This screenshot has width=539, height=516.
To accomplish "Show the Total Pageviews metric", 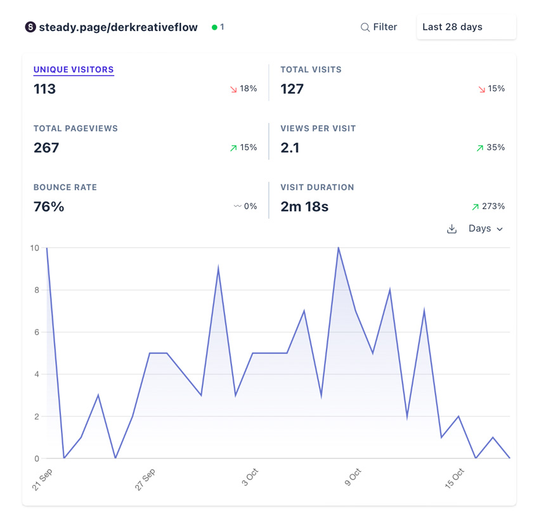I will pos(75,129).
